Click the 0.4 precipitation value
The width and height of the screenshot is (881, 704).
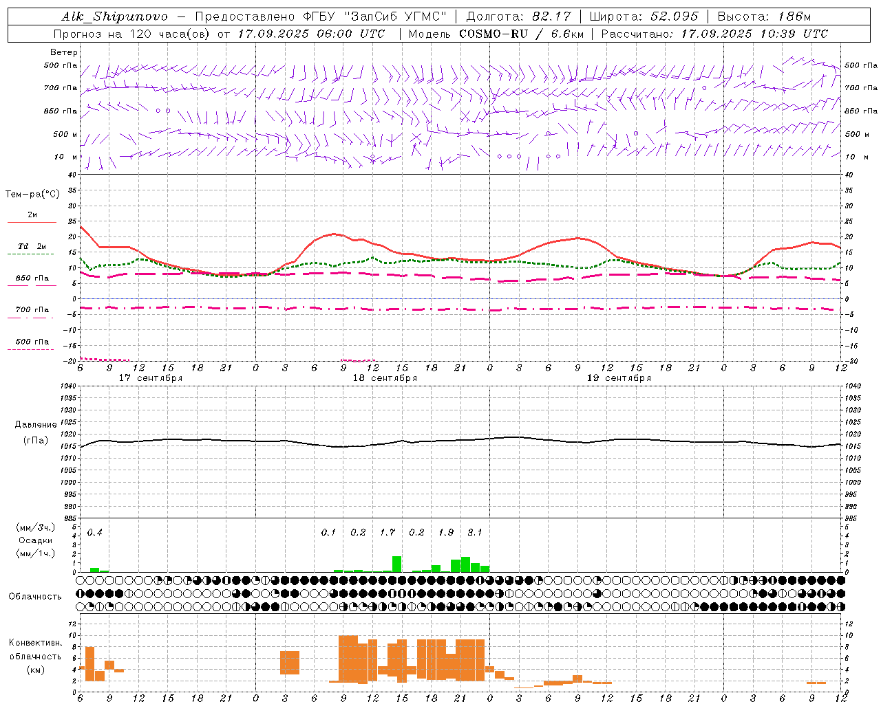click(x=94, y=532)
